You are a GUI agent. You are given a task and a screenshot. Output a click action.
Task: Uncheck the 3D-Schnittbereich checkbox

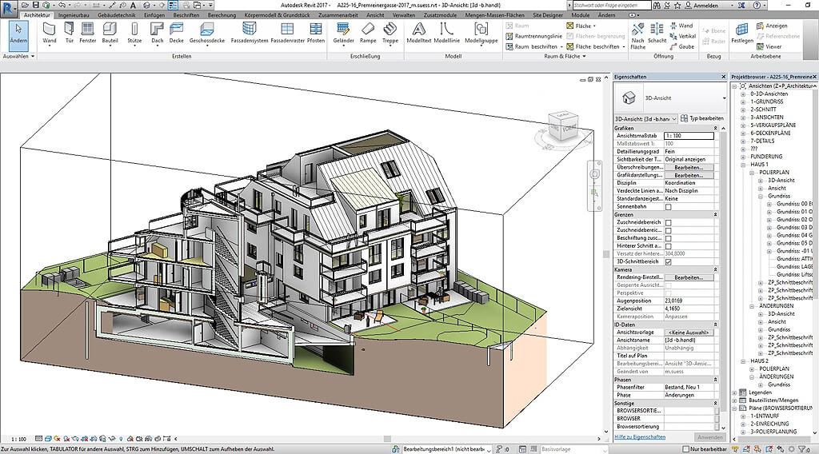(x=669, y=261)
